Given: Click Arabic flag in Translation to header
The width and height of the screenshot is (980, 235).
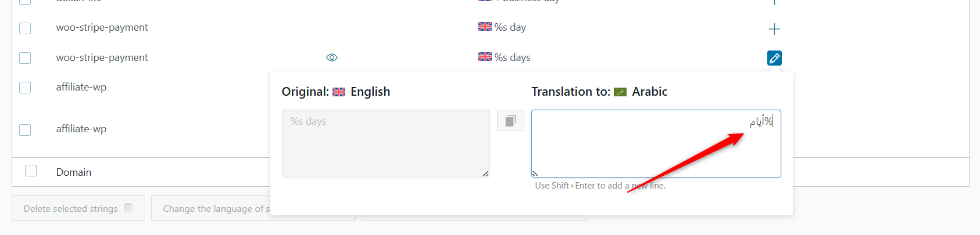Looking at the screenshot, I should [620, 92].
